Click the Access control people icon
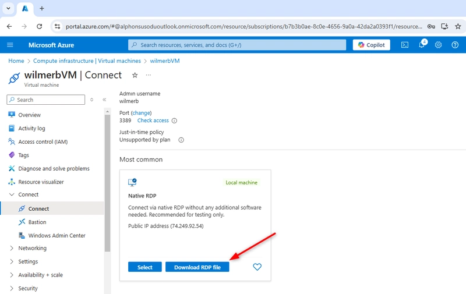Image resolution: width=466 pixels, height=294 pixels. (12, 141)
